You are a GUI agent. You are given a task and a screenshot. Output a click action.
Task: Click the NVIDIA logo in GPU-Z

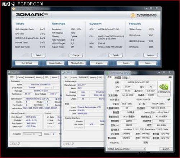coord(164,88)
